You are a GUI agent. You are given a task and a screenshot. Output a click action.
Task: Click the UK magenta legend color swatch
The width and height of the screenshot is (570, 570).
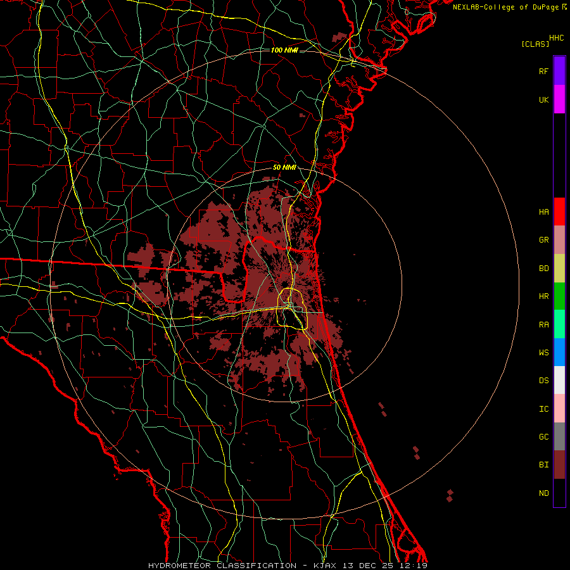[559, 99]
